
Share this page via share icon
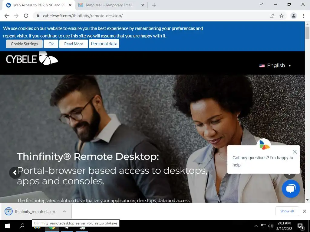coord(272,16)
